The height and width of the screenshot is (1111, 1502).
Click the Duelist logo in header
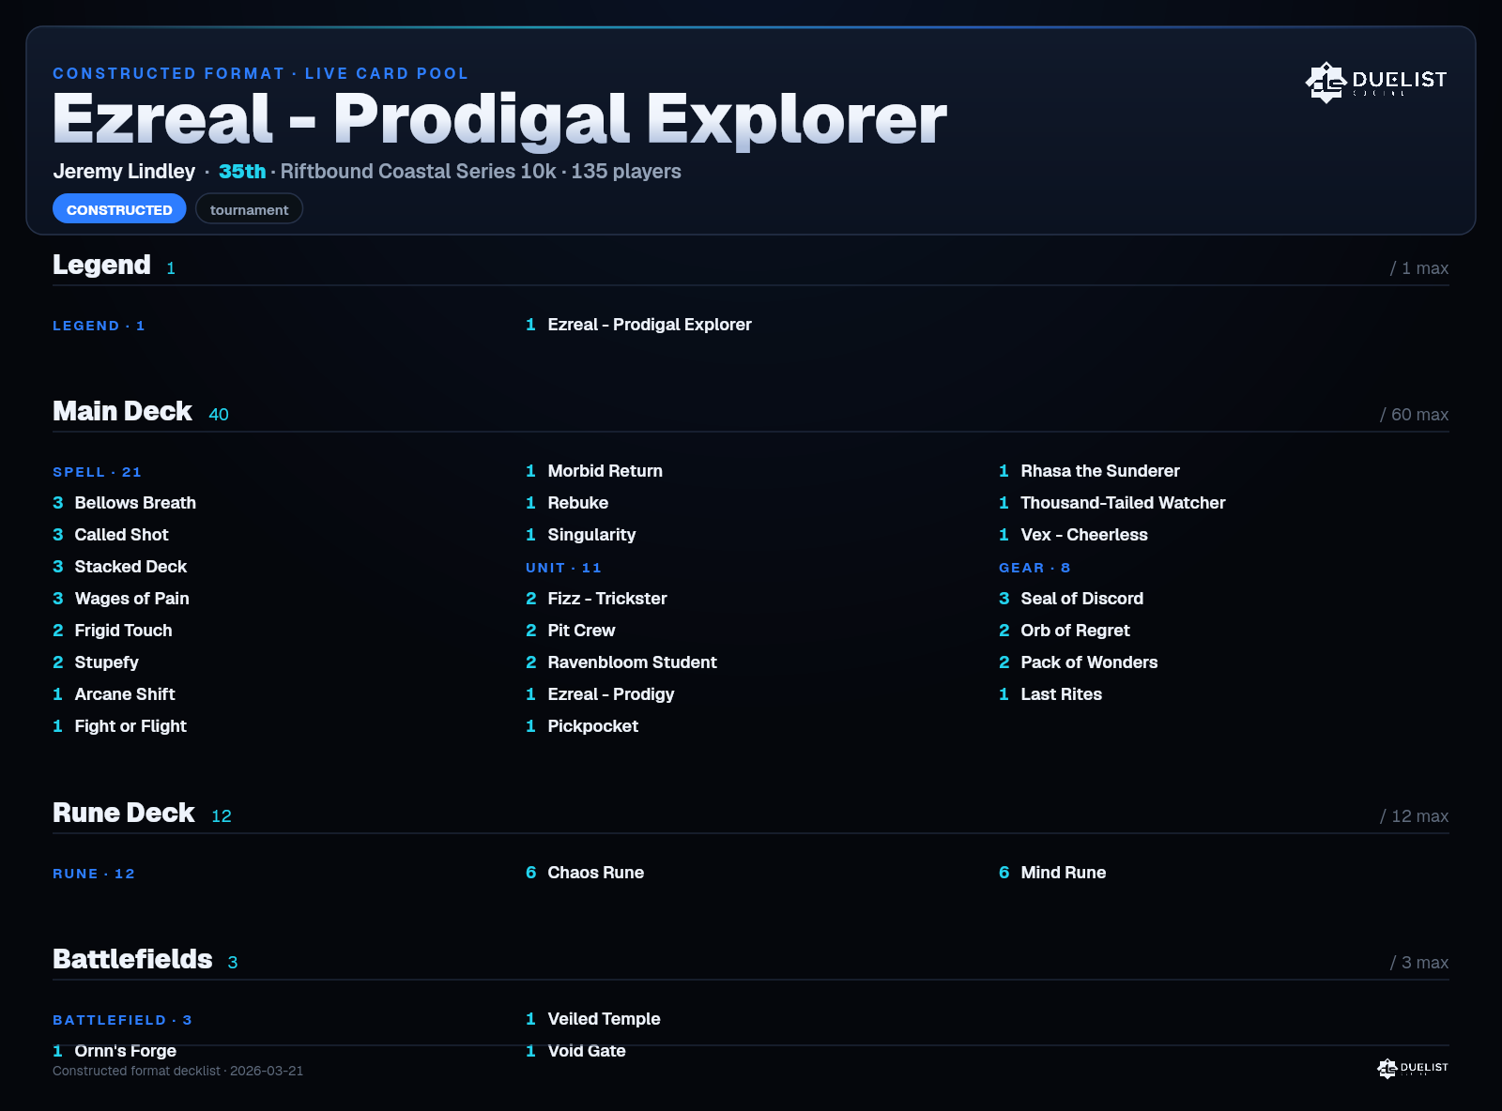pos(1376,83)
